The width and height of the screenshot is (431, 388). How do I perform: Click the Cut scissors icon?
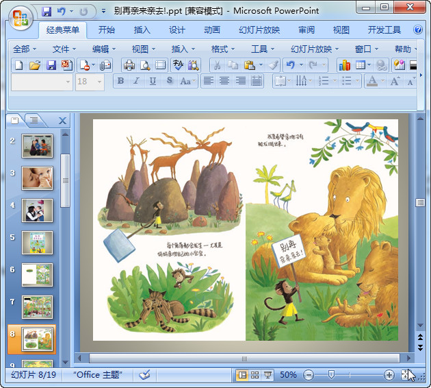217,65
